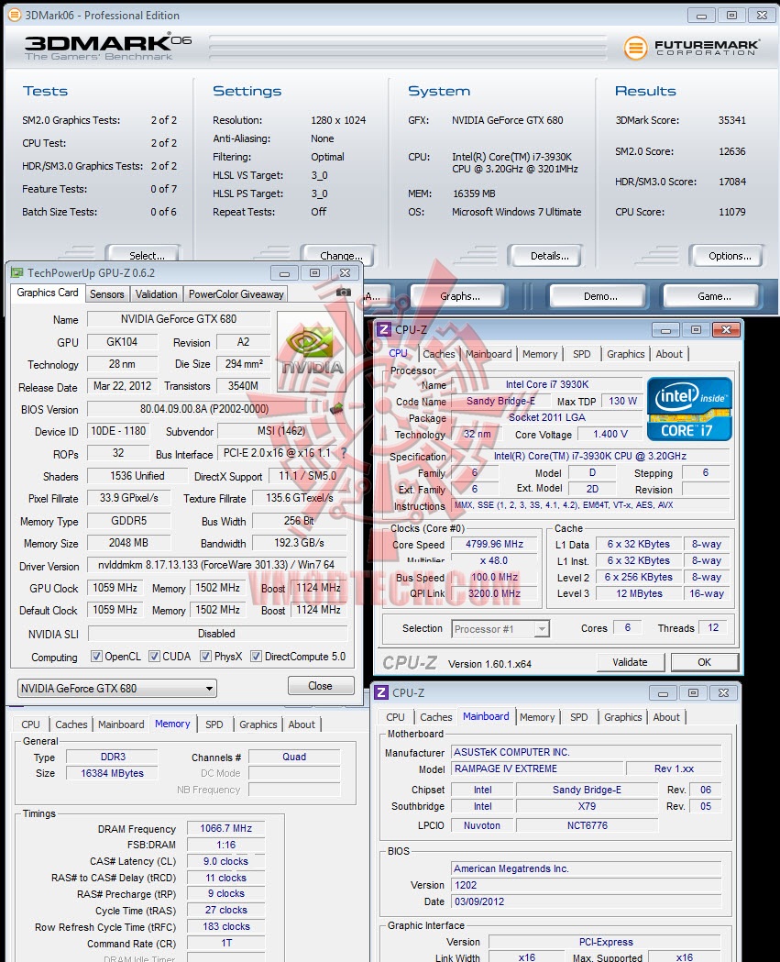The width and height of the screenshot is (780, 962).
Task: Open the Processor #1 selection dropdown
Action: pos(500,629)
